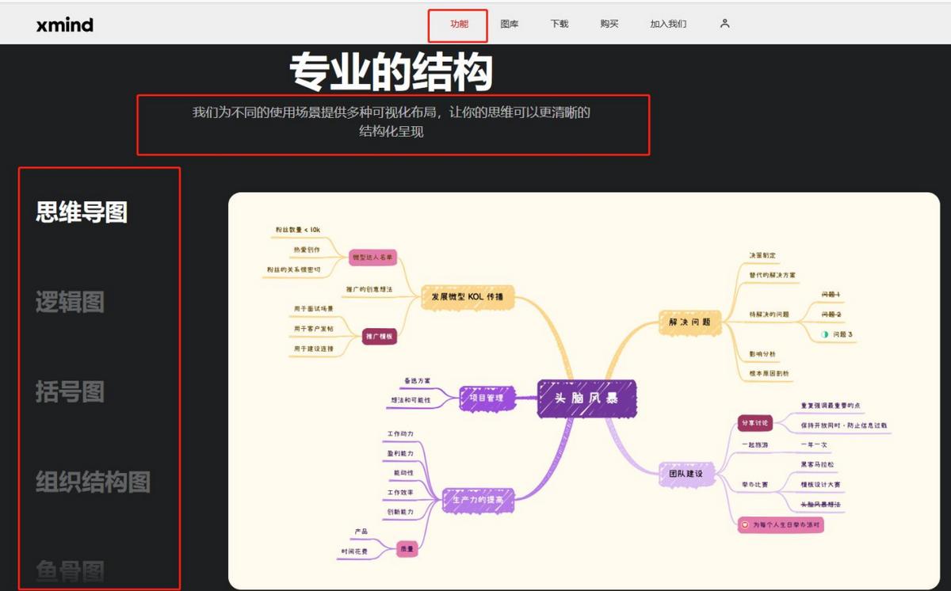Click the 团队建设 branch node
The width and height of the screenshot is (951, 591).
685,473
